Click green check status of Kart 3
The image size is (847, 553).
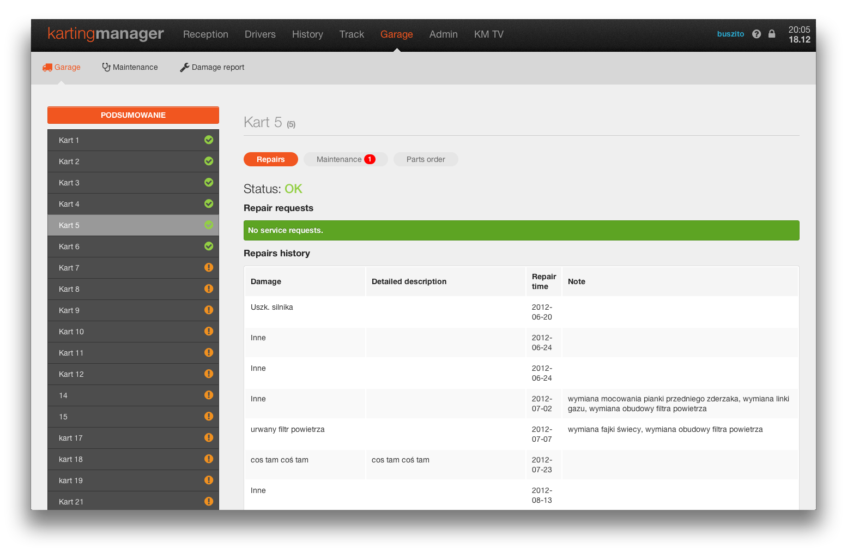point(209,182)
